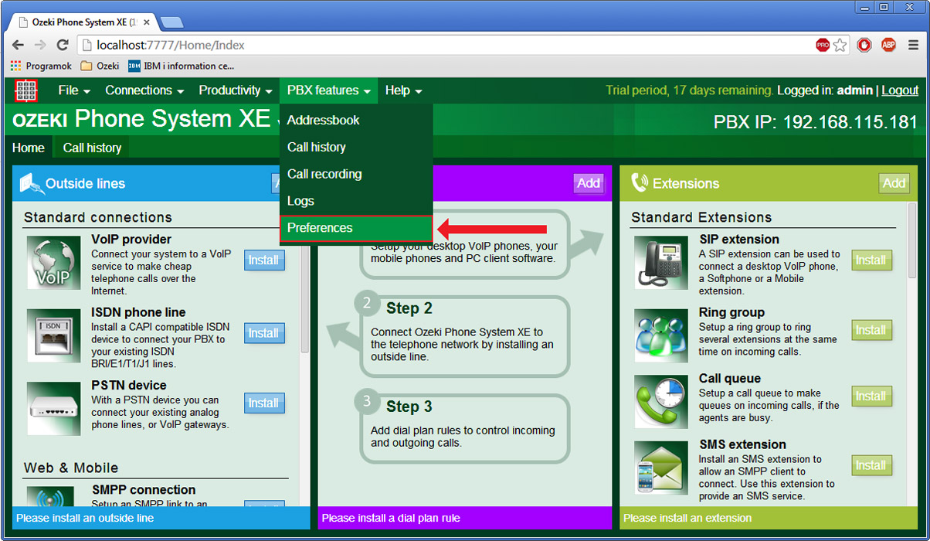Click the Outside lines cable icon
The height and width of the screenshot is (541, 930).
[31, 183]
